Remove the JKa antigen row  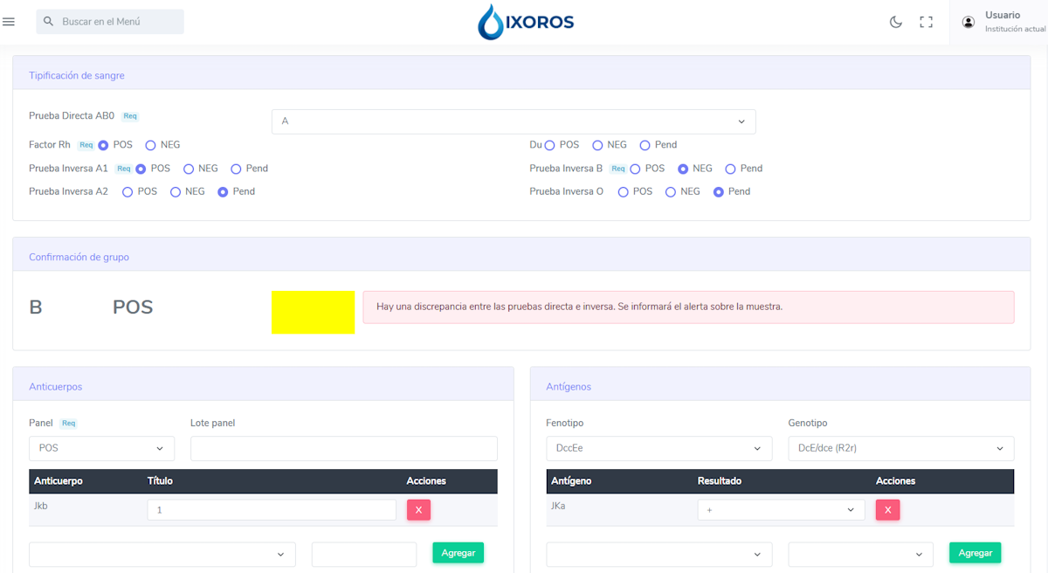click(x=888, y=510)
